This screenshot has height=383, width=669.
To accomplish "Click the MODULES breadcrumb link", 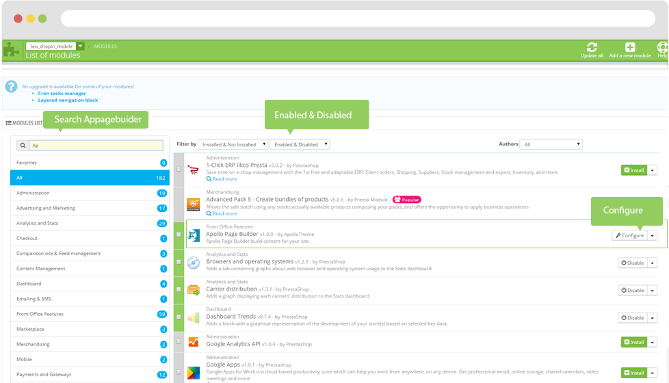I will click(x=105, y=46).
